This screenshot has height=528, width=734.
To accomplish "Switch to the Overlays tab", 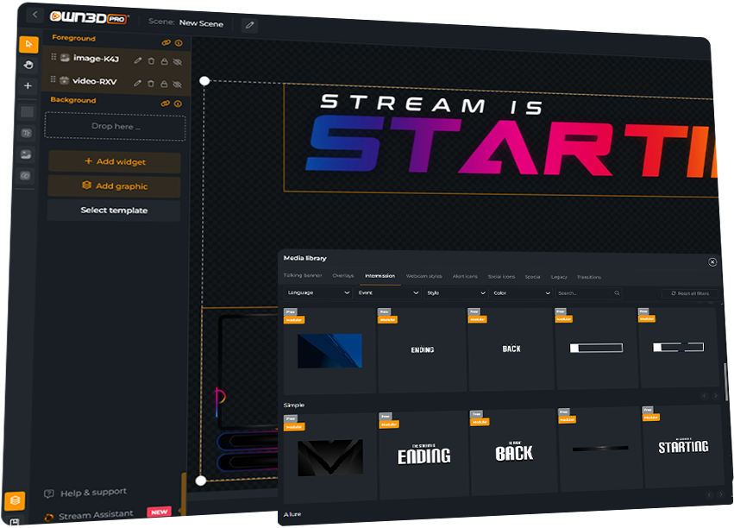I will pyautogui.click(x=343, y=276).
